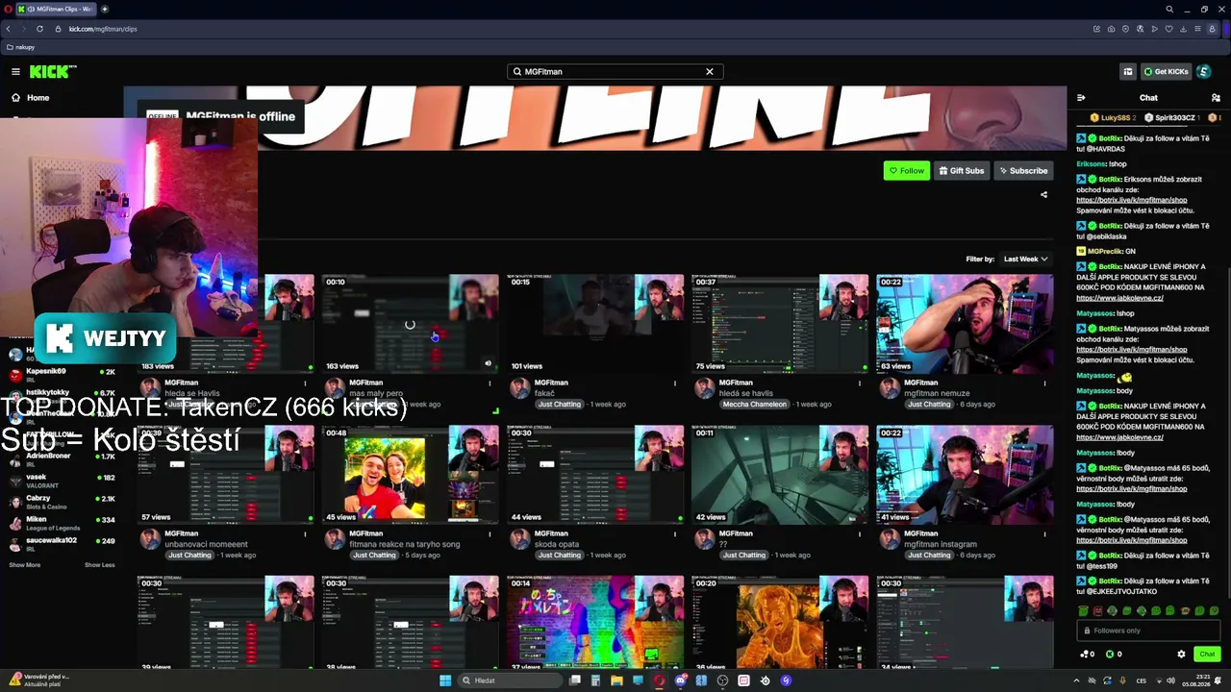
Task: Open the browser snapshot camera icon
Action: 1111,29
